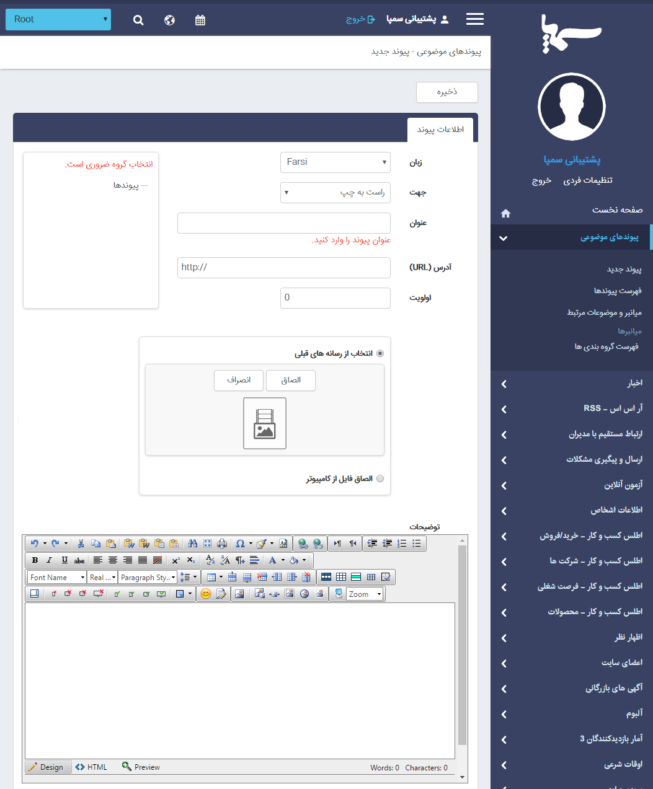Click the 'ذخیره' save button

[x=446, y=92]
